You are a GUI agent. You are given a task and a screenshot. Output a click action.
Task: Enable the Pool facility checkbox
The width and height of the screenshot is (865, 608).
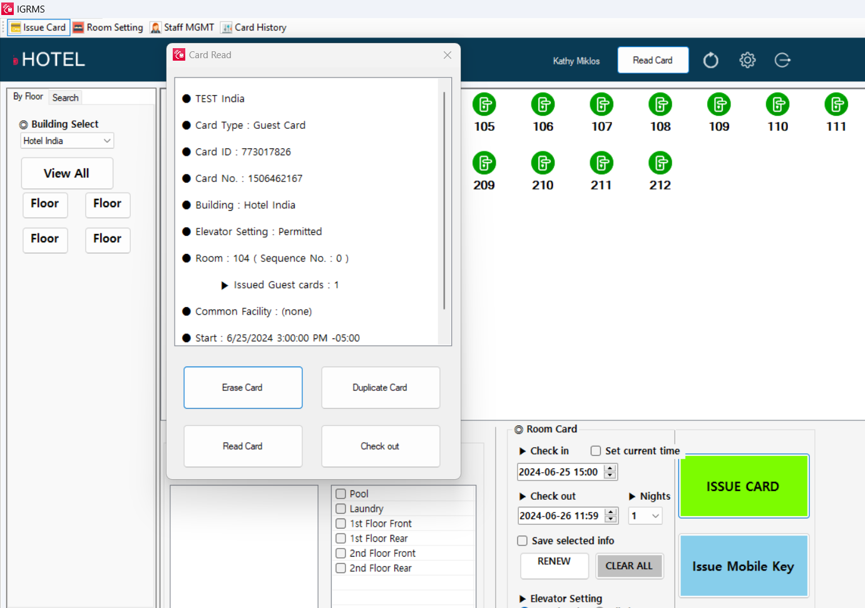point(341,494)
